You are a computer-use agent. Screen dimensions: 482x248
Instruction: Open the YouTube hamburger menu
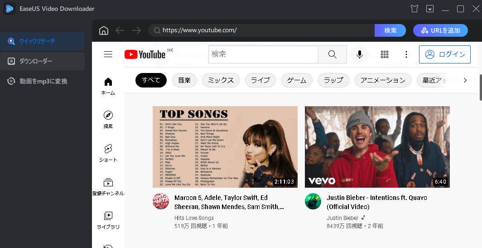coord(108,54)
